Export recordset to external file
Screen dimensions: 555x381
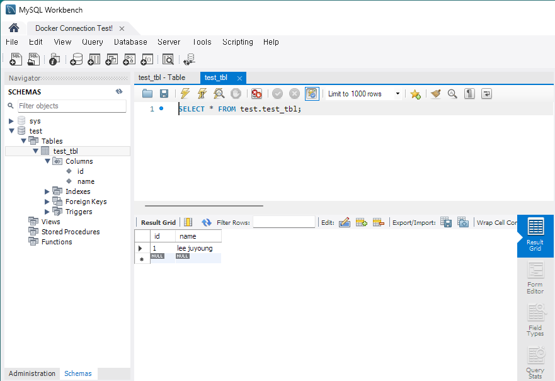tap(446, 222)
